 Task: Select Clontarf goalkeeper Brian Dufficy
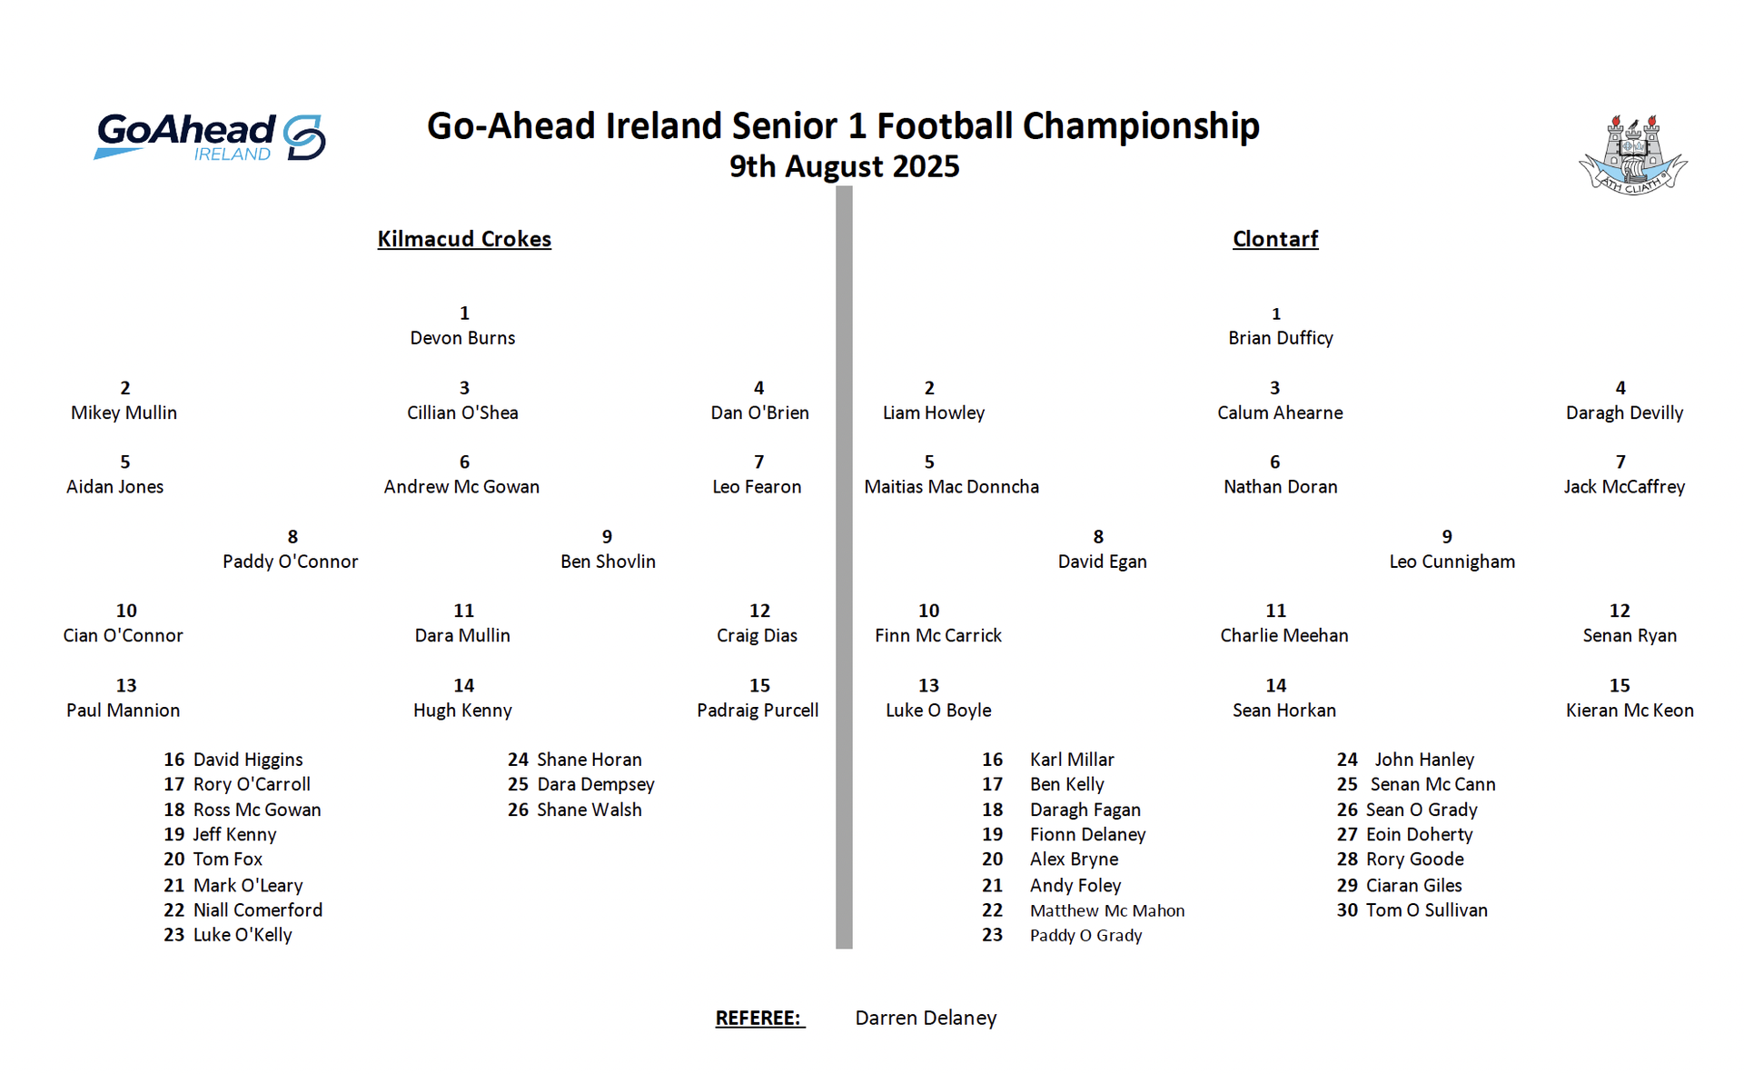(x=1281, y=338)
